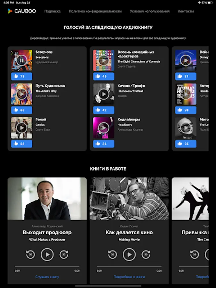Play the Making Movie audiobook
This screenshot has height=288, width=216.
[129, 255]
